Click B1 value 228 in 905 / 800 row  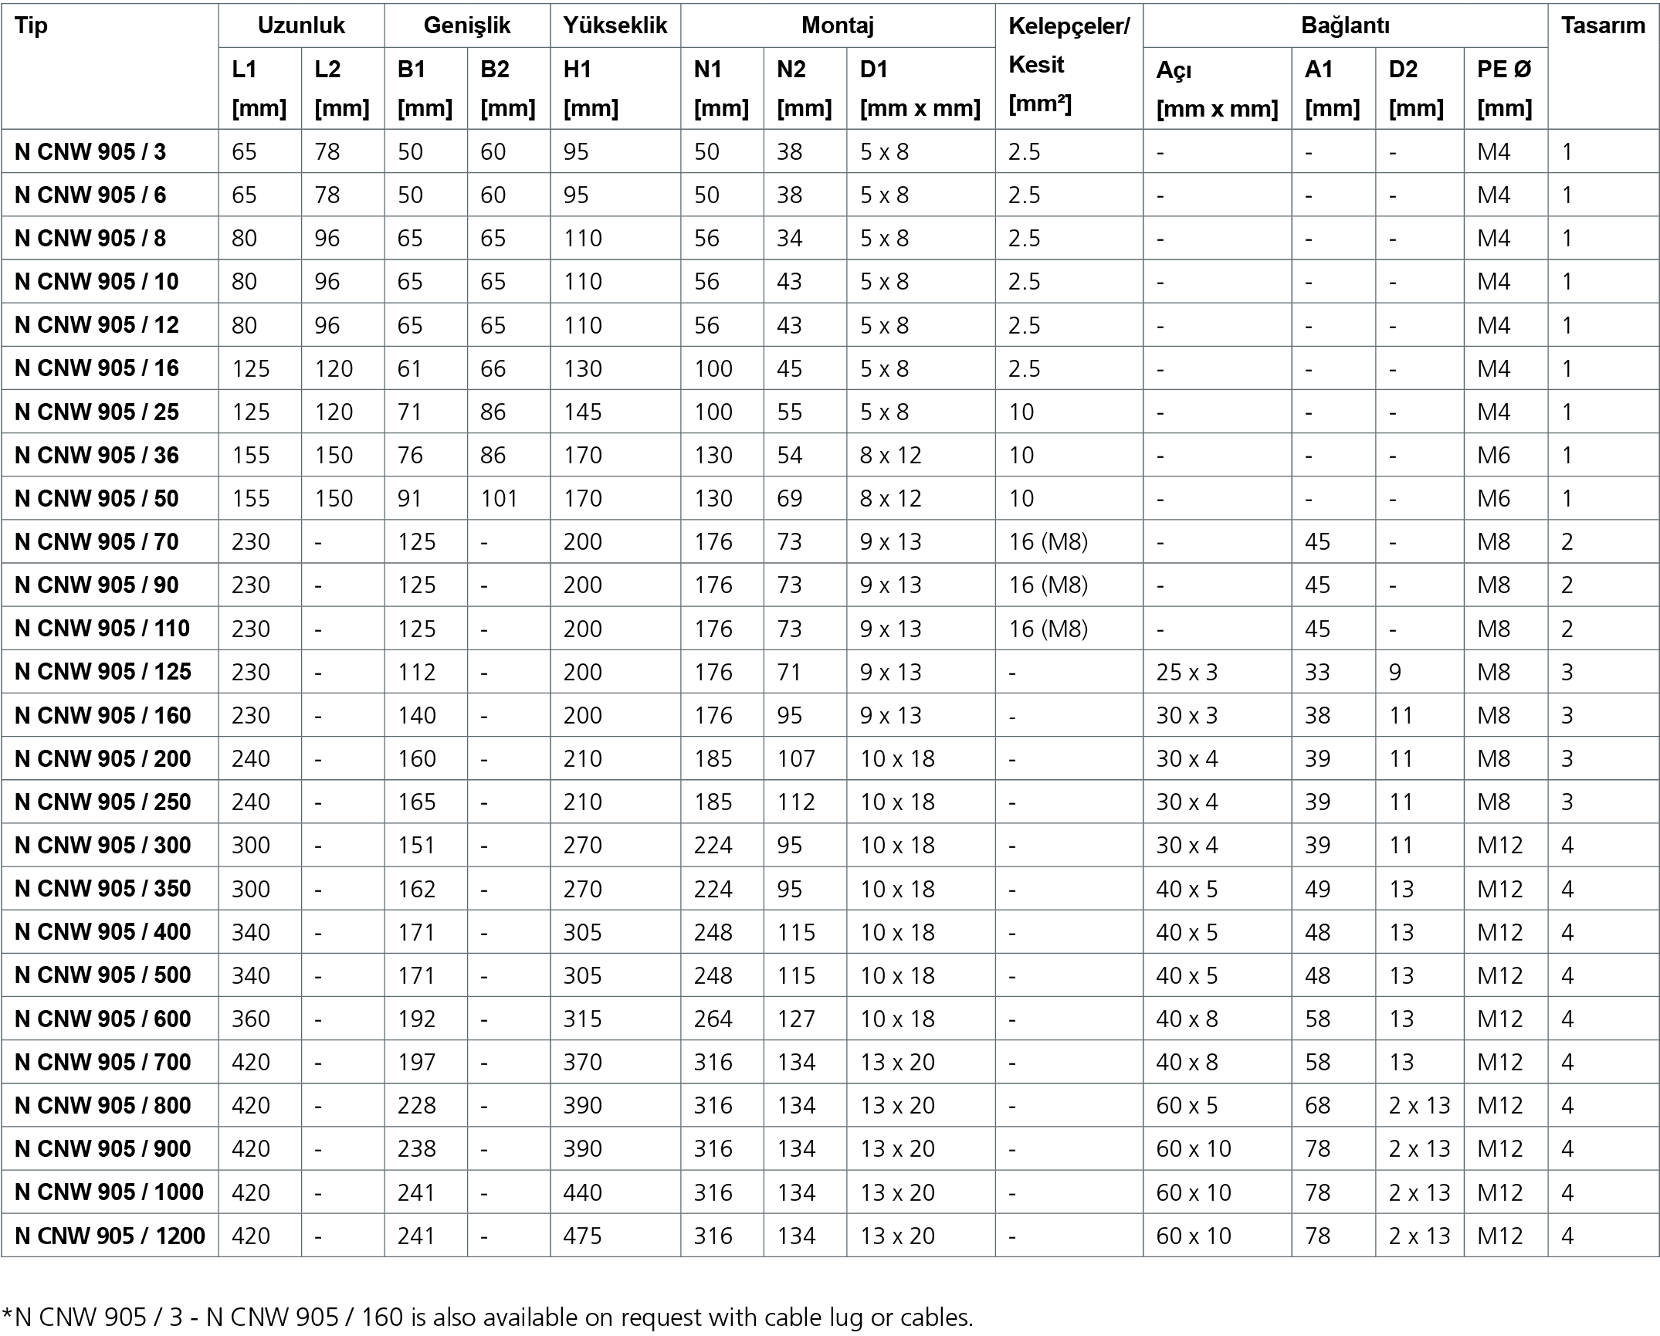[x=417, y=1105]
